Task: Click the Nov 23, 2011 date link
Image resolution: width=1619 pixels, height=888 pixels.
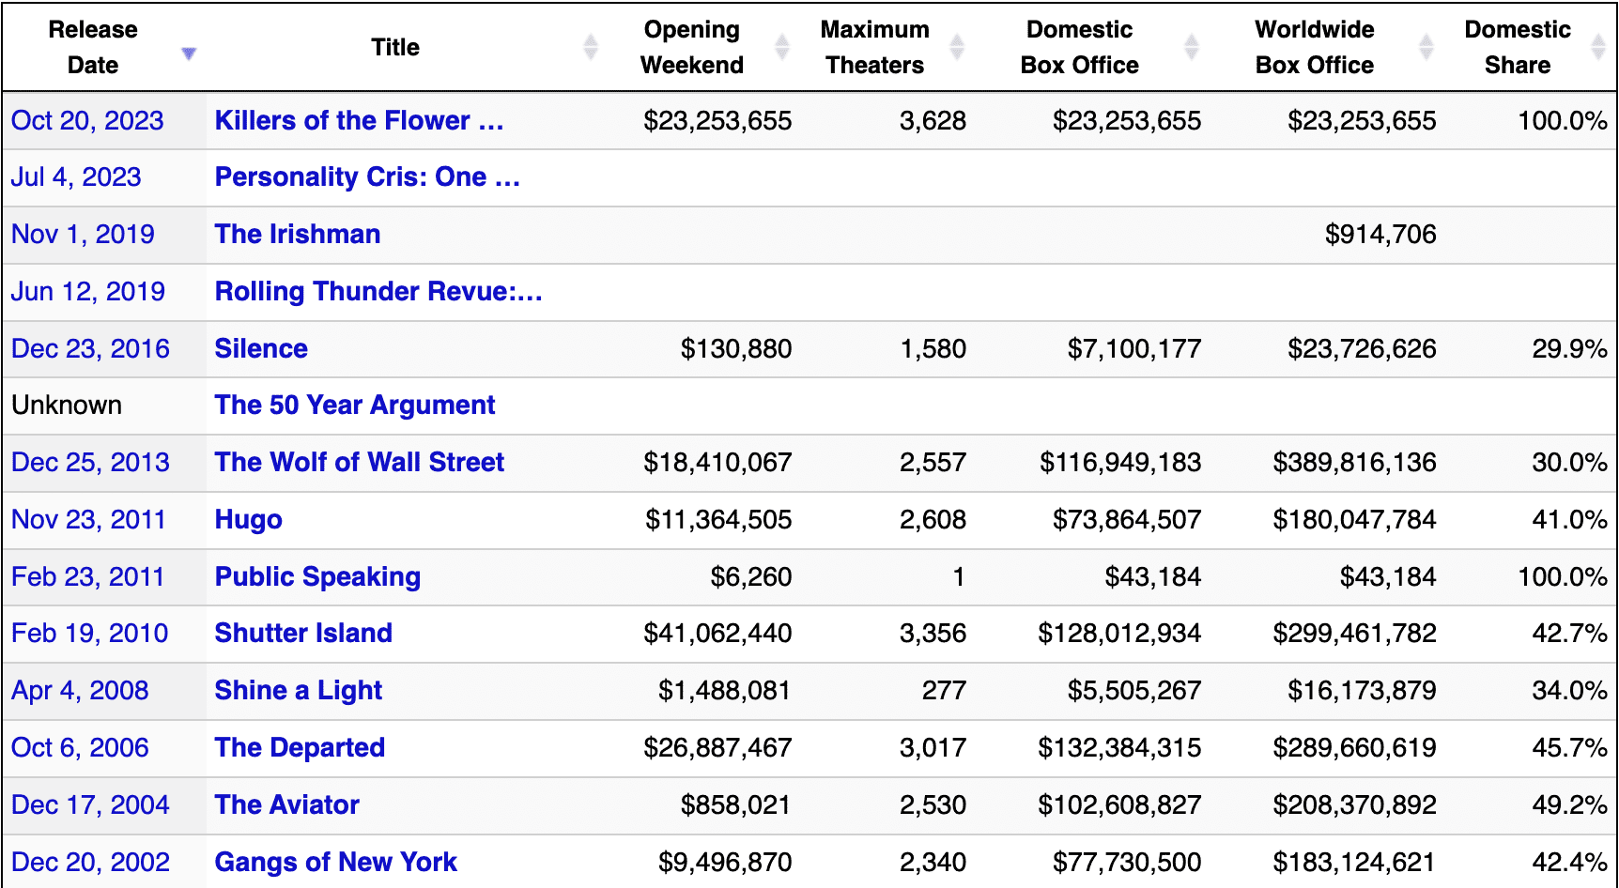Action: click(x=88, y=519)
